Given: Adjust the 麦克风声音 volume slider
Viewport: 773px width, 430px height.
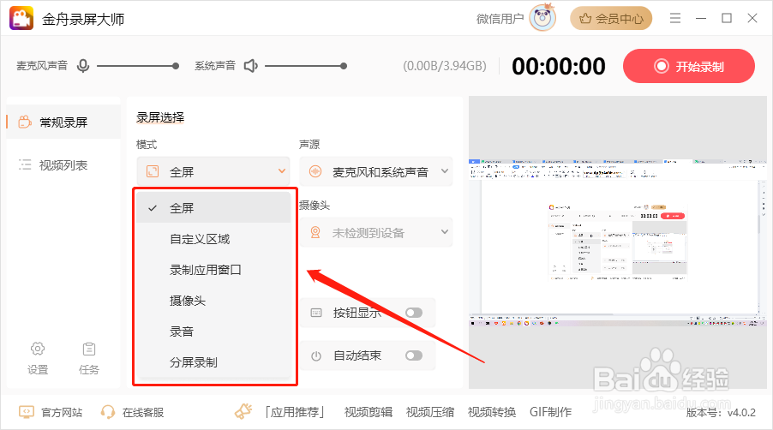Looking at the screenshot, I should (x=137, y=65).
